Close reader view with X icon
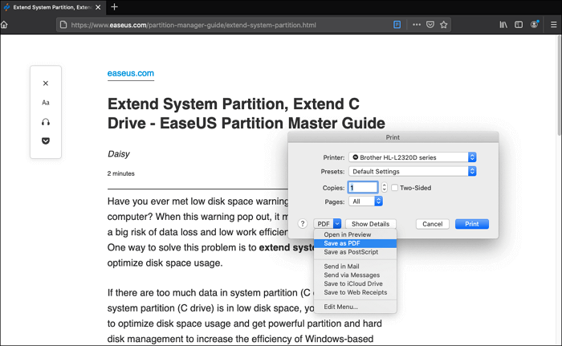This screenshot has width=562, height=346. [46, 83]
